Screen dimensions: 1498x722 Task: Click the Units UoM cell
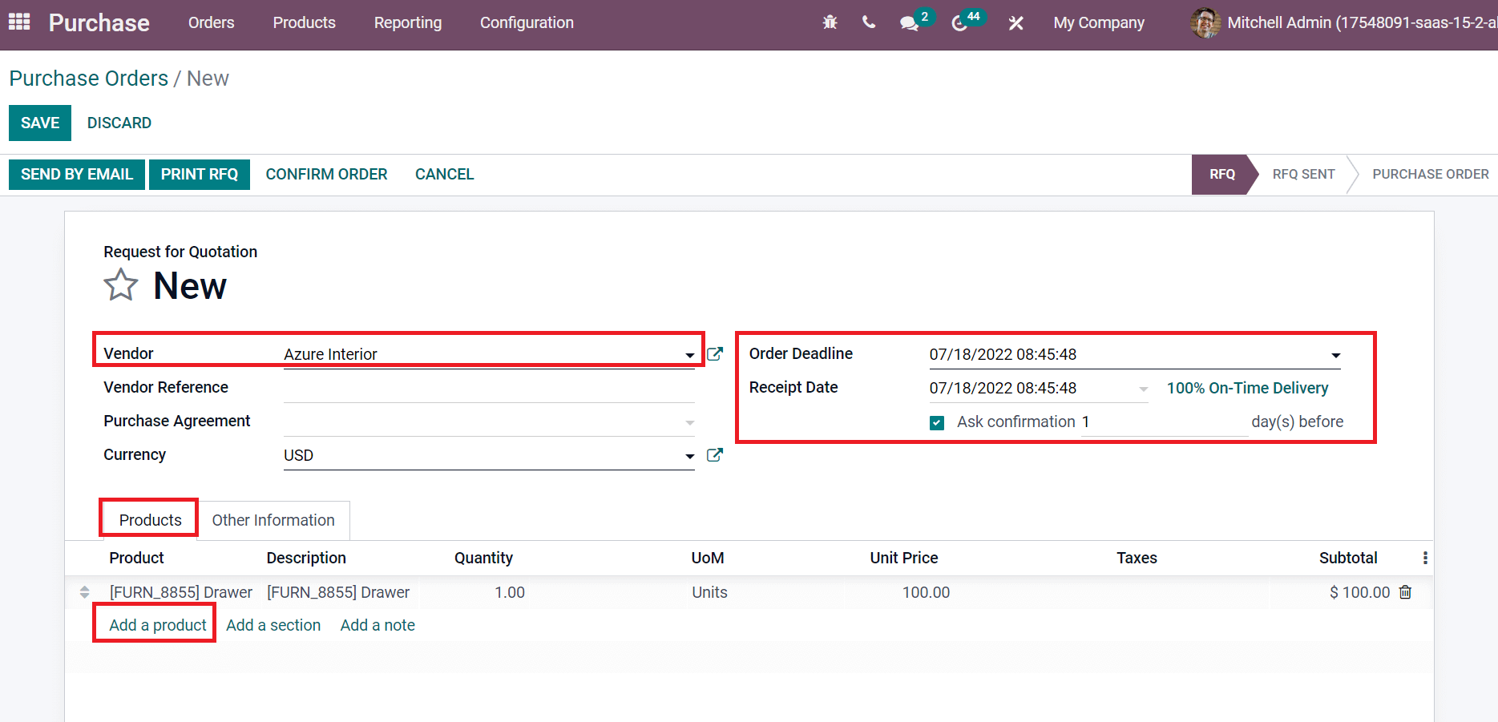709,592
